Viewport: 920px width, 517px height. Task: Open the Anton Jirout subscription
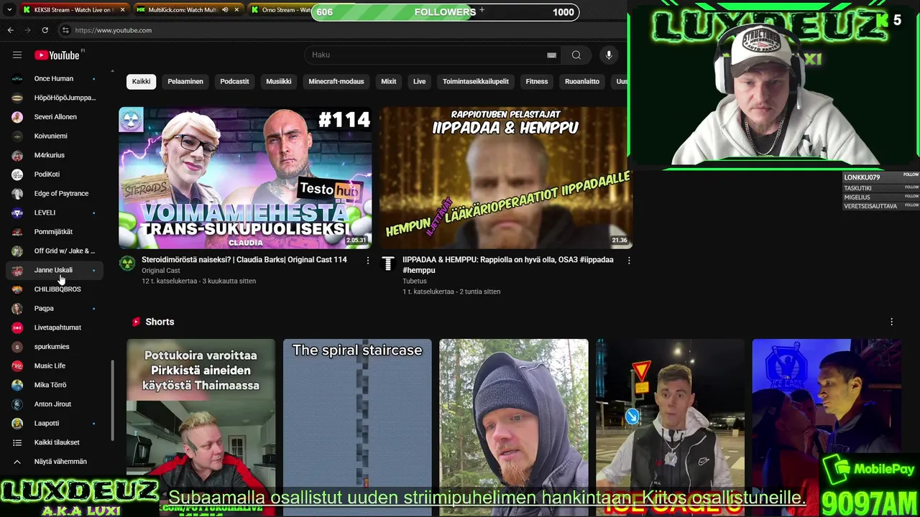(x=55, y=404)
